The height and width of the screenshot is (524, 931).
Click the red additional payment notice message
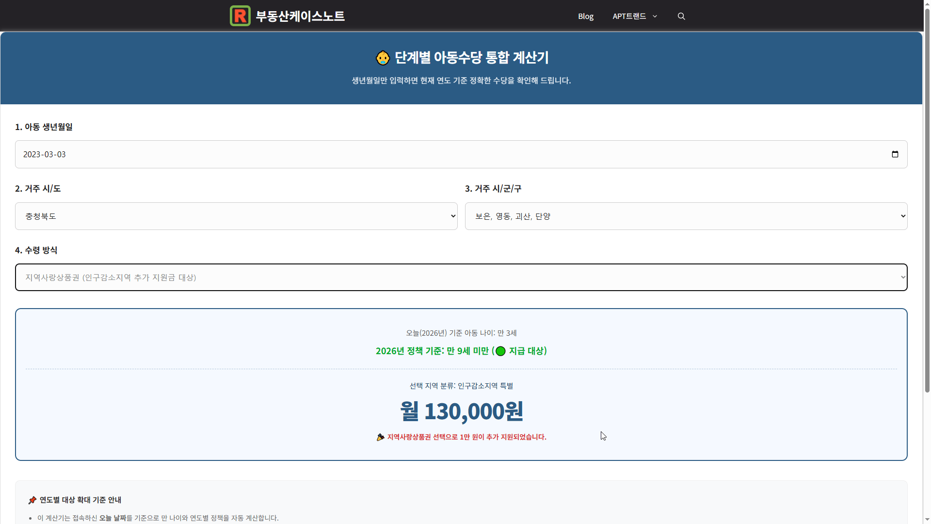tap(466, 437)
